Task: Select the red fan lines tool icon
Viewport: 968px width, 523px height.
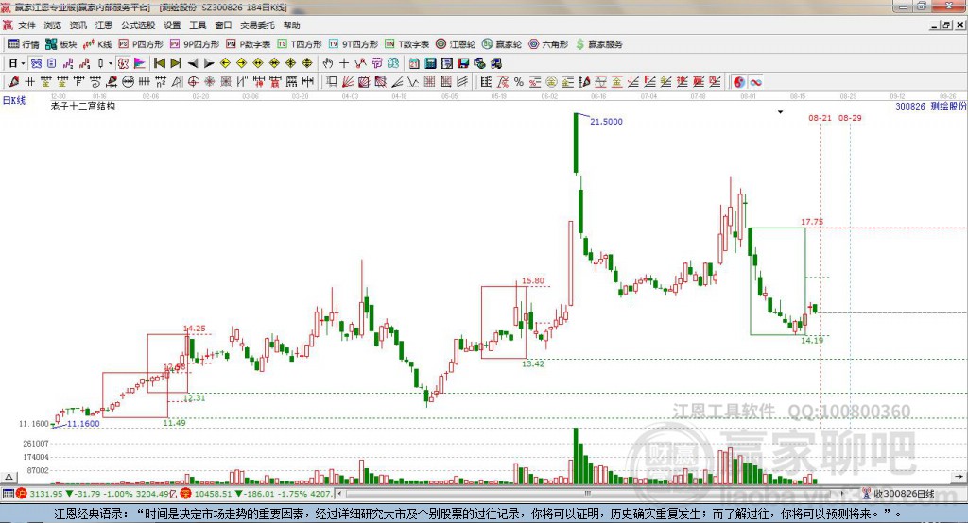Action: [x=348, y=82]
